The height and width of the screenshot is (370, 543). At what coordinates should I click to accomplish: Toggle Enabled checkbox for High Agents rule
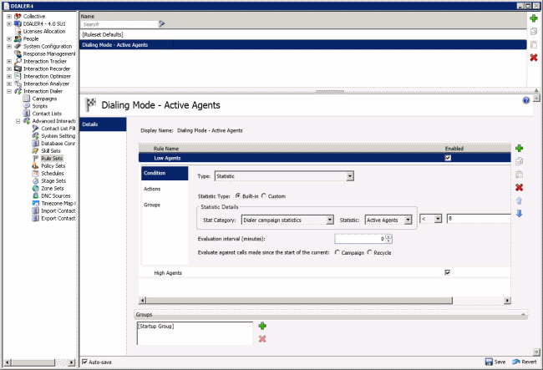tap(449, 272)
